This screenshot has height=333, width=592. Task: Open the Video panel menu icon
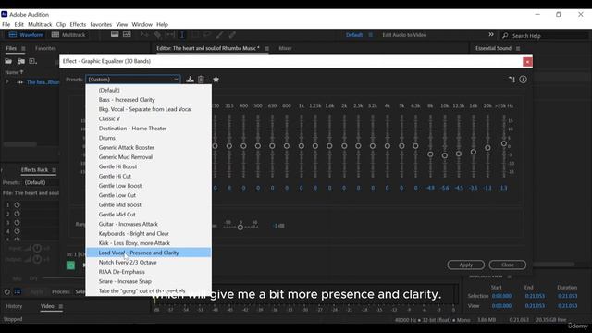pos(60,306)
